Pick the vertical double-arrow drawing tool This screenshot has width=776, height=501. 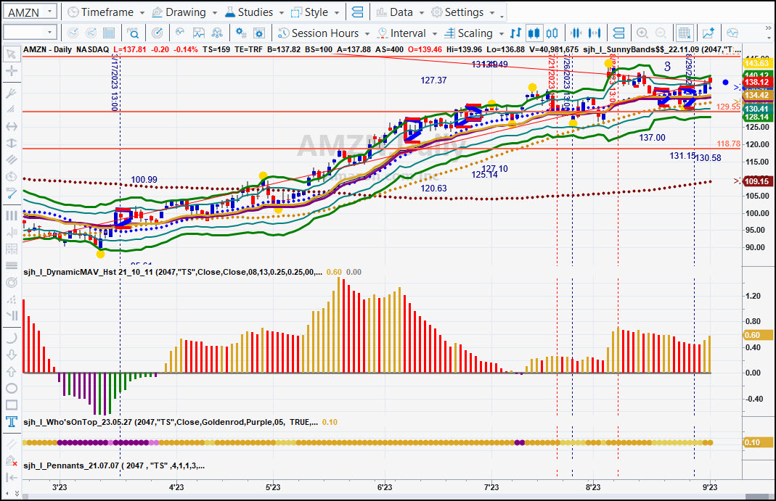pos(11,144)
